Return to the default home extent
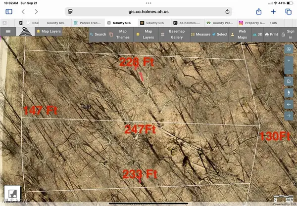This screenshot has height=206, width=297. click(x=289, y=81)
